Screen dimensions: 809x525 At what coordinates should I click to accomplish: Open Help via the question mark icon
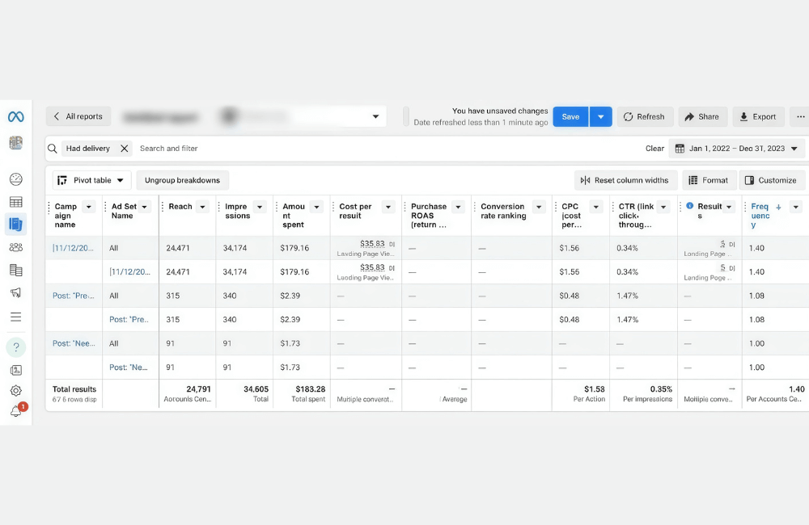tap(16, 346)
